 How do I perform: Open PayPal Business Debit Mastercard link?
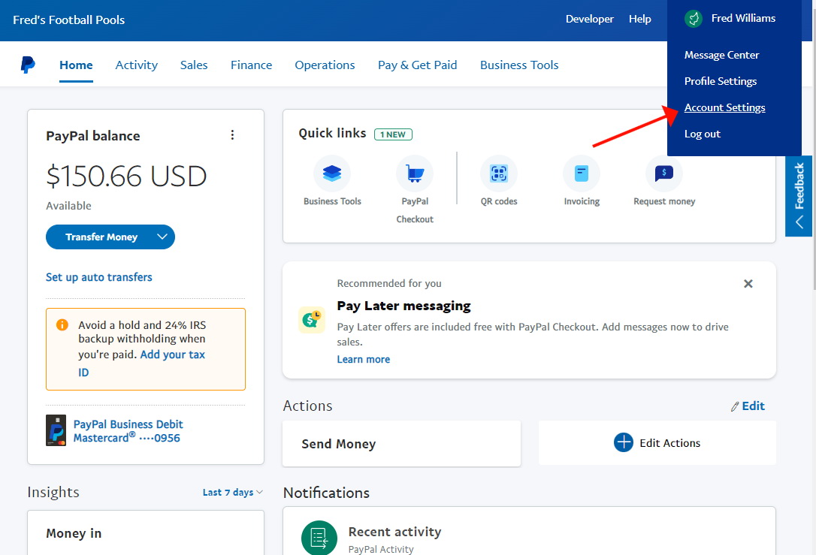[128, 431]
